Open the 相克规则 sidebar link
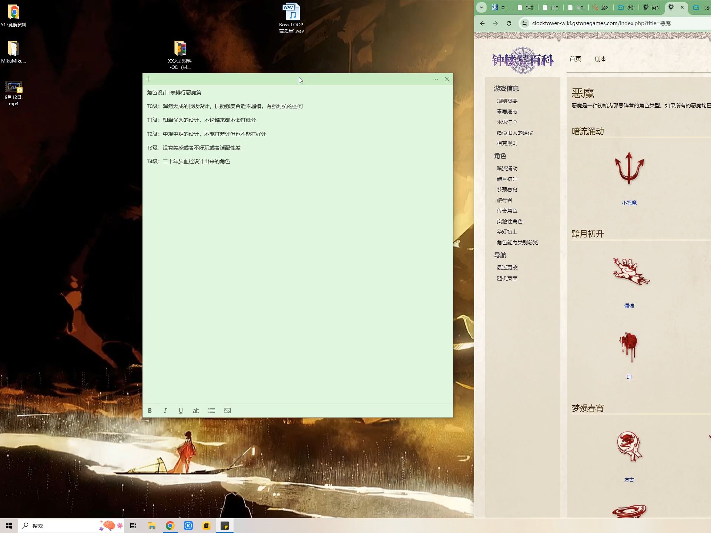711x533 pixels. pos(507,143)
